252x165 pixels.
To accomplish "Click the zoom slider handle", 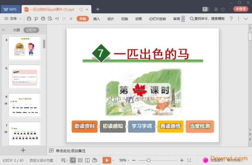I will coord(149,160).
